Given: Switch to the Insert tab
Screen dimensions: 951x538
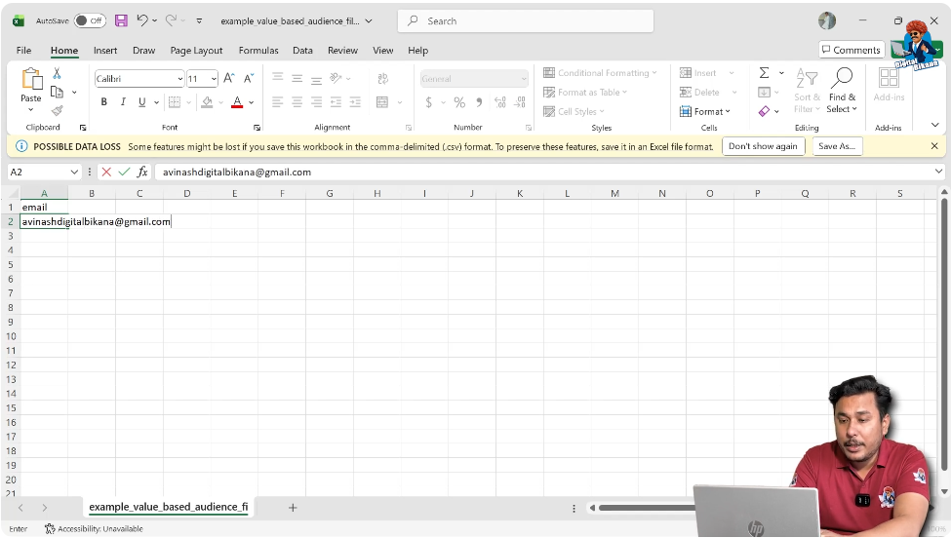Looking at the screenshot, I should (105, 51).
